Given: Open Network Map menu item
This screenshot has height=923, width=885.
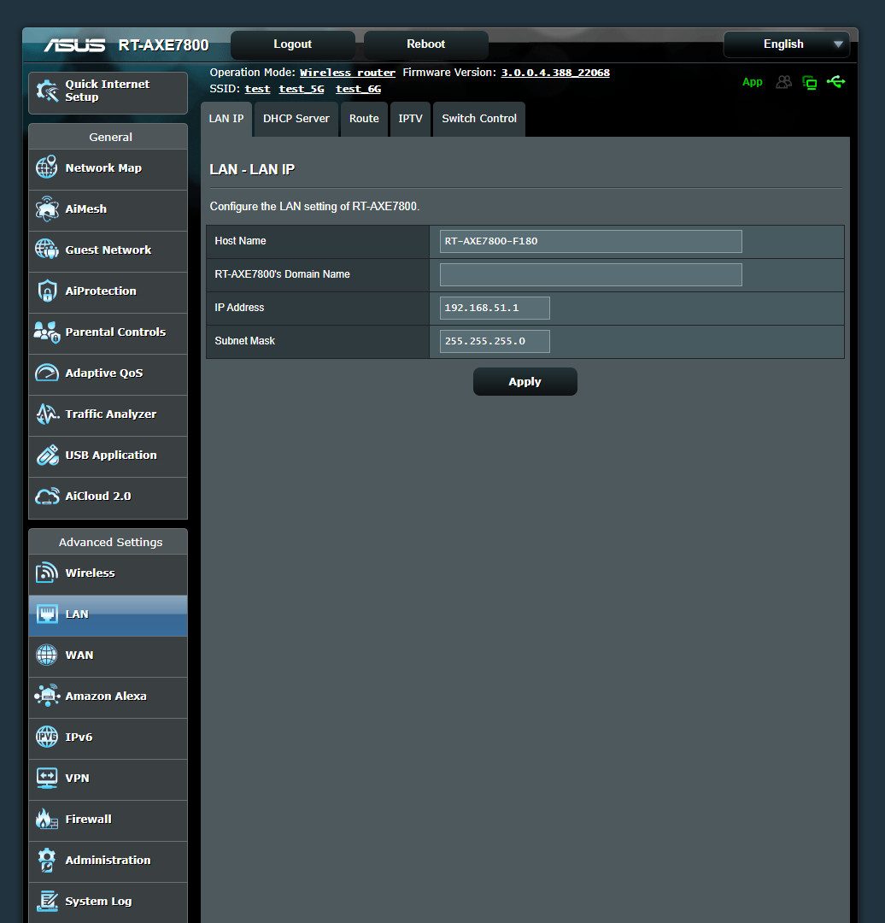Looking at the screenshot, I should click(x=108, y=169).
